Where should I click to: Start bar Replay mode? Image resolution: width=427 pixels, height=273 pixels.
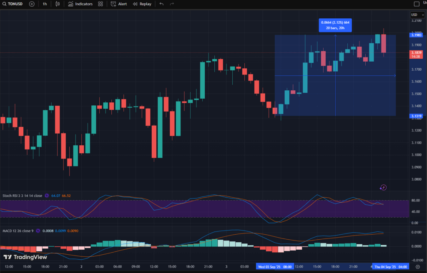[x=142, y=4]
